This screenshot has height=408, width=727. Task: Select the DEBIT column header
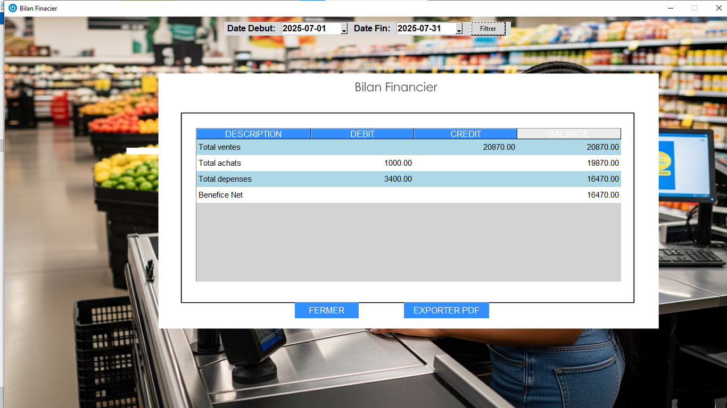(362, 134)
